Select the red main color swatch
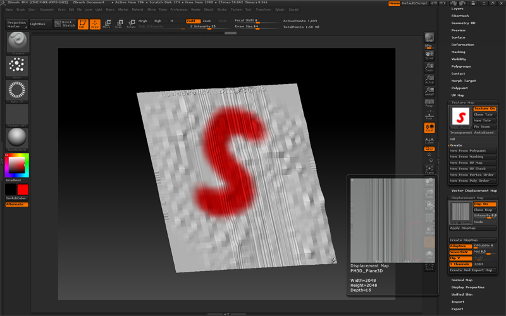 23,190
